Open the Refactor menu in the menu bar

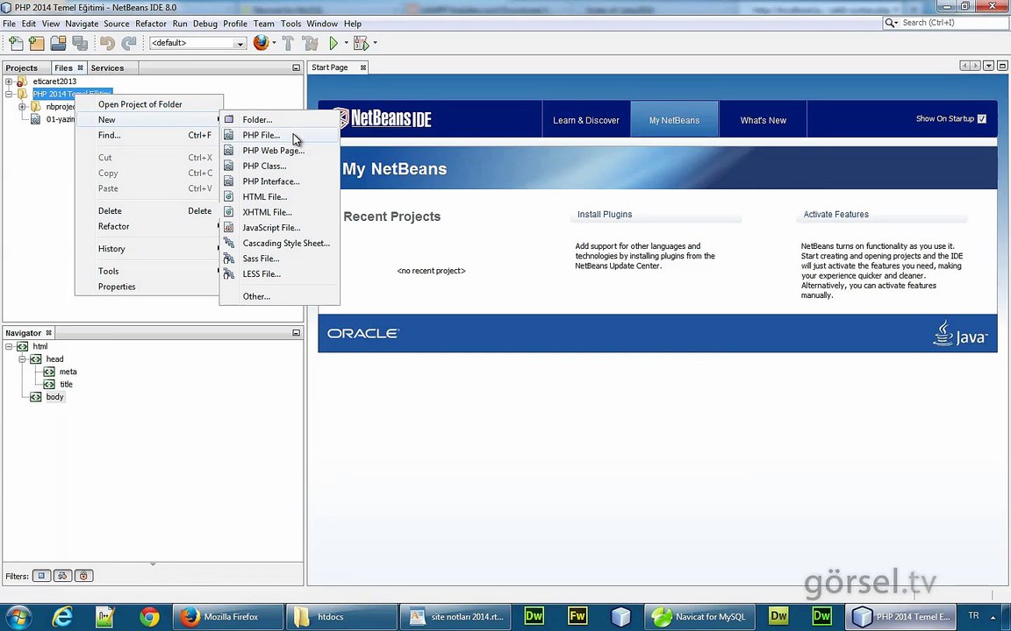(151, 23)
